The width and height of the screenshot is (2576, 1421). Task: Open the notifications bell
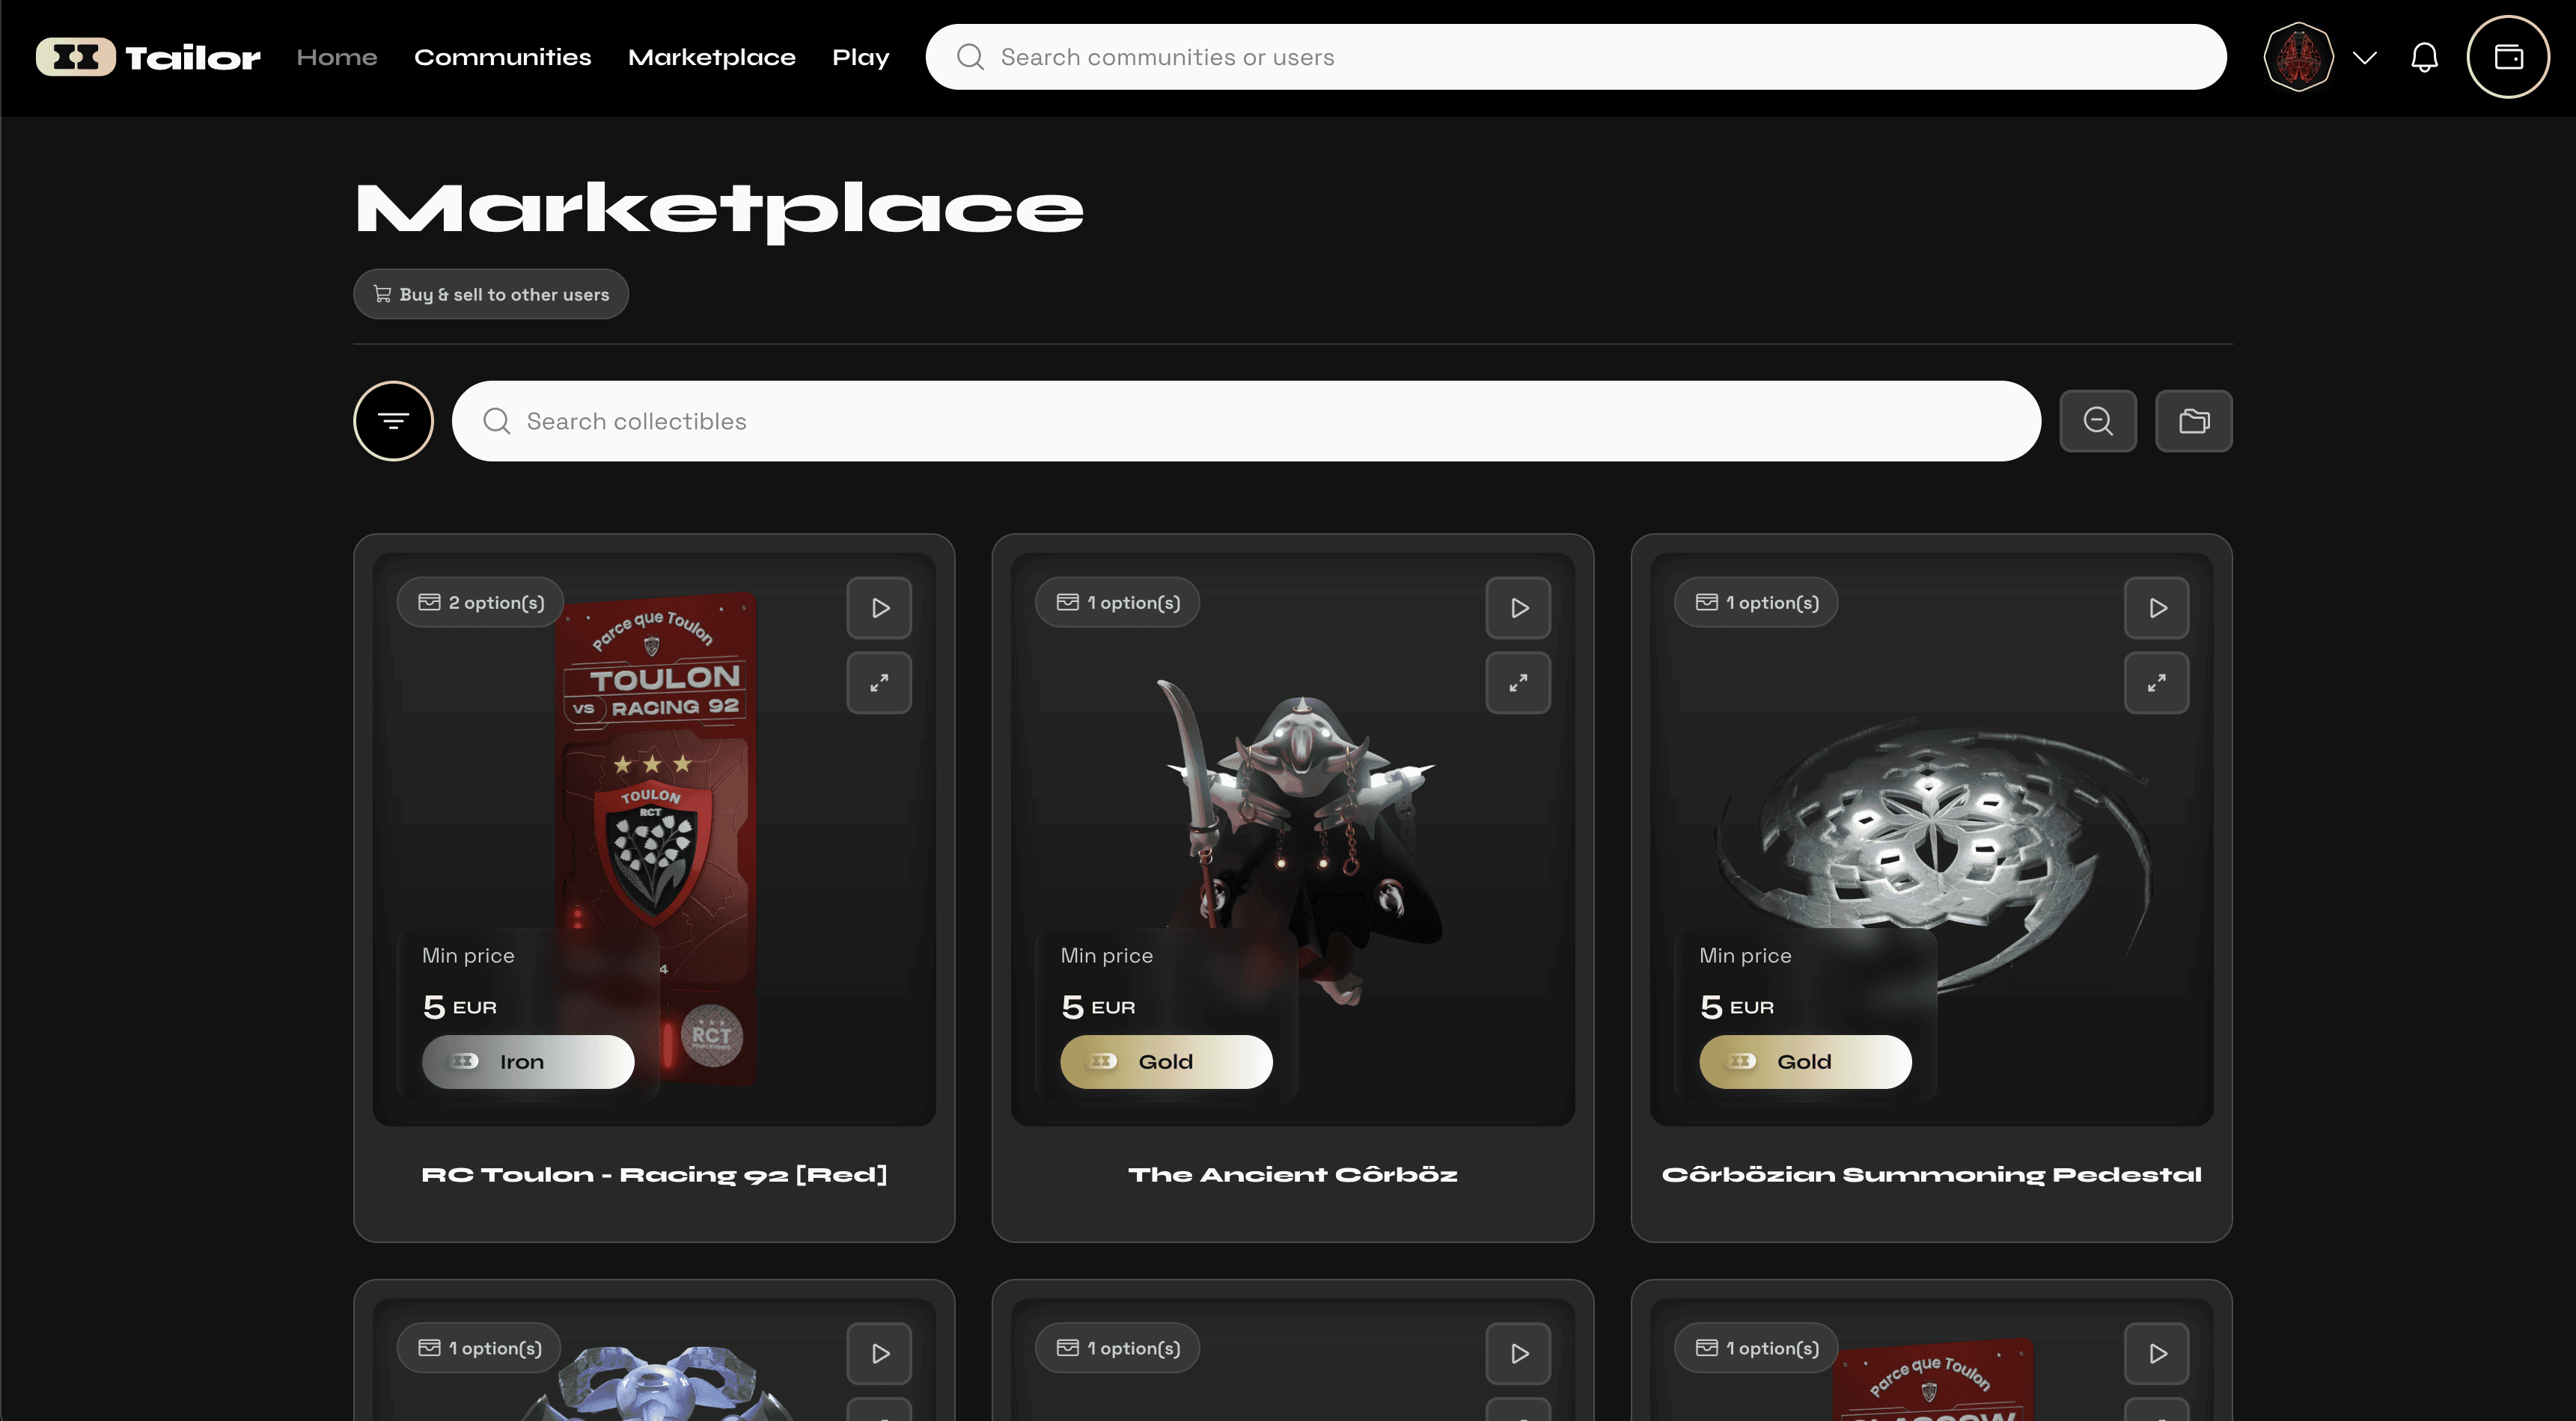[2424, 57]
